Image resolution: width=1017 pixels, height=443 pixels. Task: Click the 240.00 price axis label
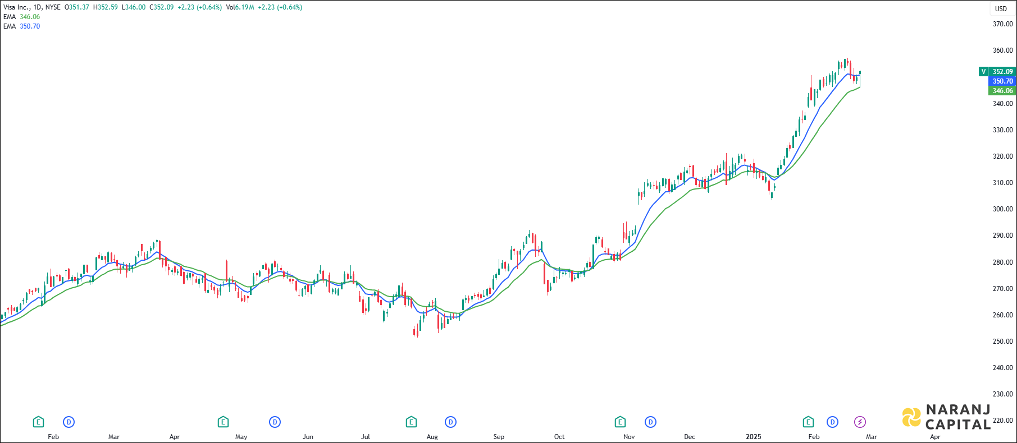click(1002, 368)
